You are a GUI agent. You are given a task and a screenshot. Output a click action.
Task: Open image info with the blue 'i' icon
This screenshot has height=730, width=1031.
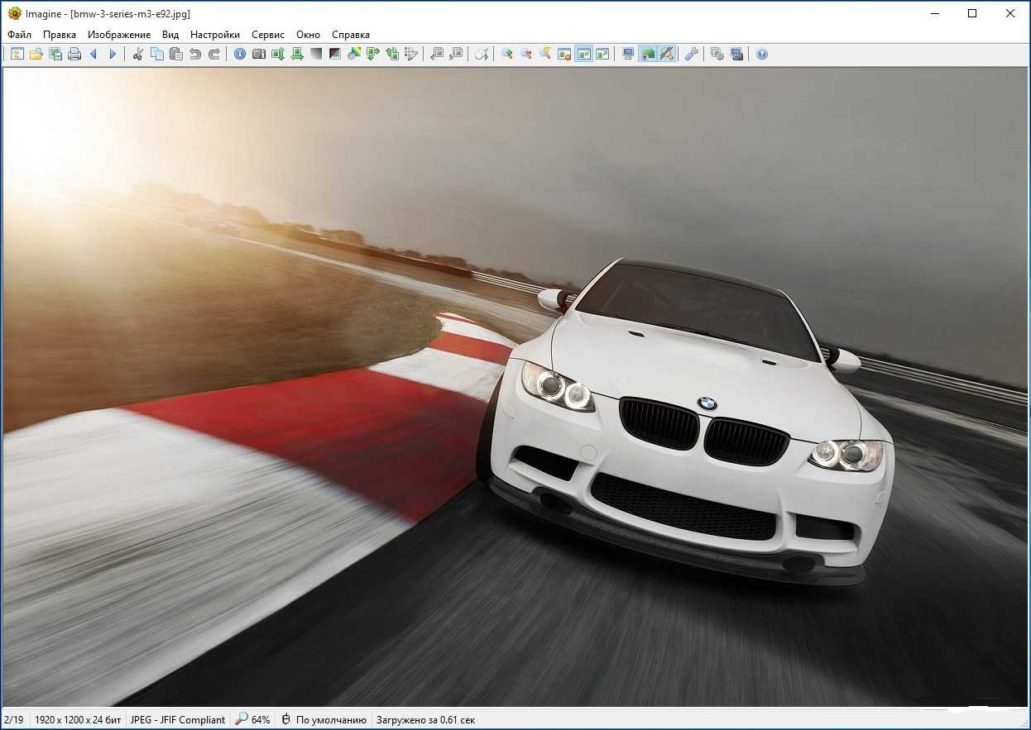[240, 55]
